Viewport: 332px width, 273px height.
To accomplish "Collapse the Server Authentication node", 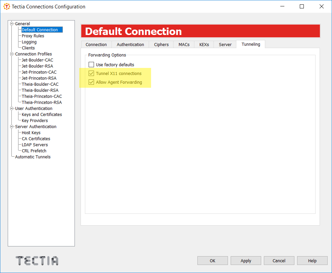I will (12, 127).
